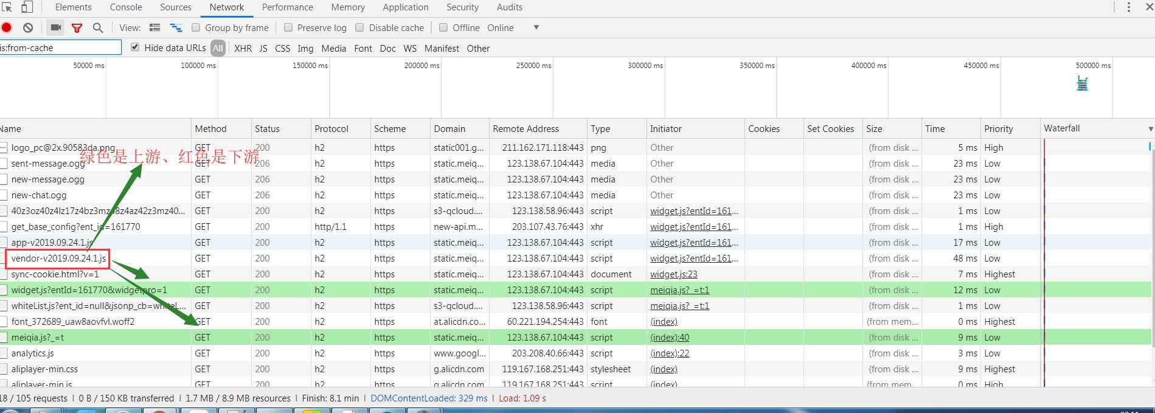Open initiator link widget.js:23
The width and height of the screenshot is (1155, 413).
click(674, 274)
